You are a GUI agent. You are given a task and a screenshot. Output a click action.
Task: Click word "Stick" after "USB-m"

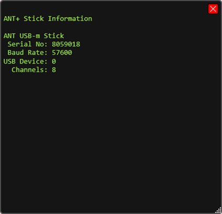(54, 36)
